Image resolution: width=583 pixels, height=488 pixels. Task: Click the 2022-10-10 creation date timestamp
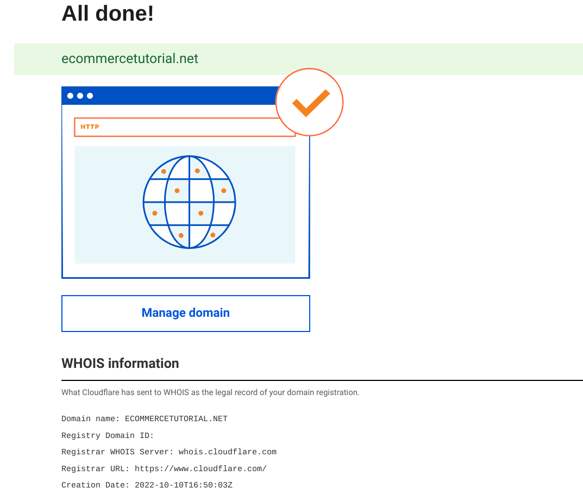(x=183, y=485)
